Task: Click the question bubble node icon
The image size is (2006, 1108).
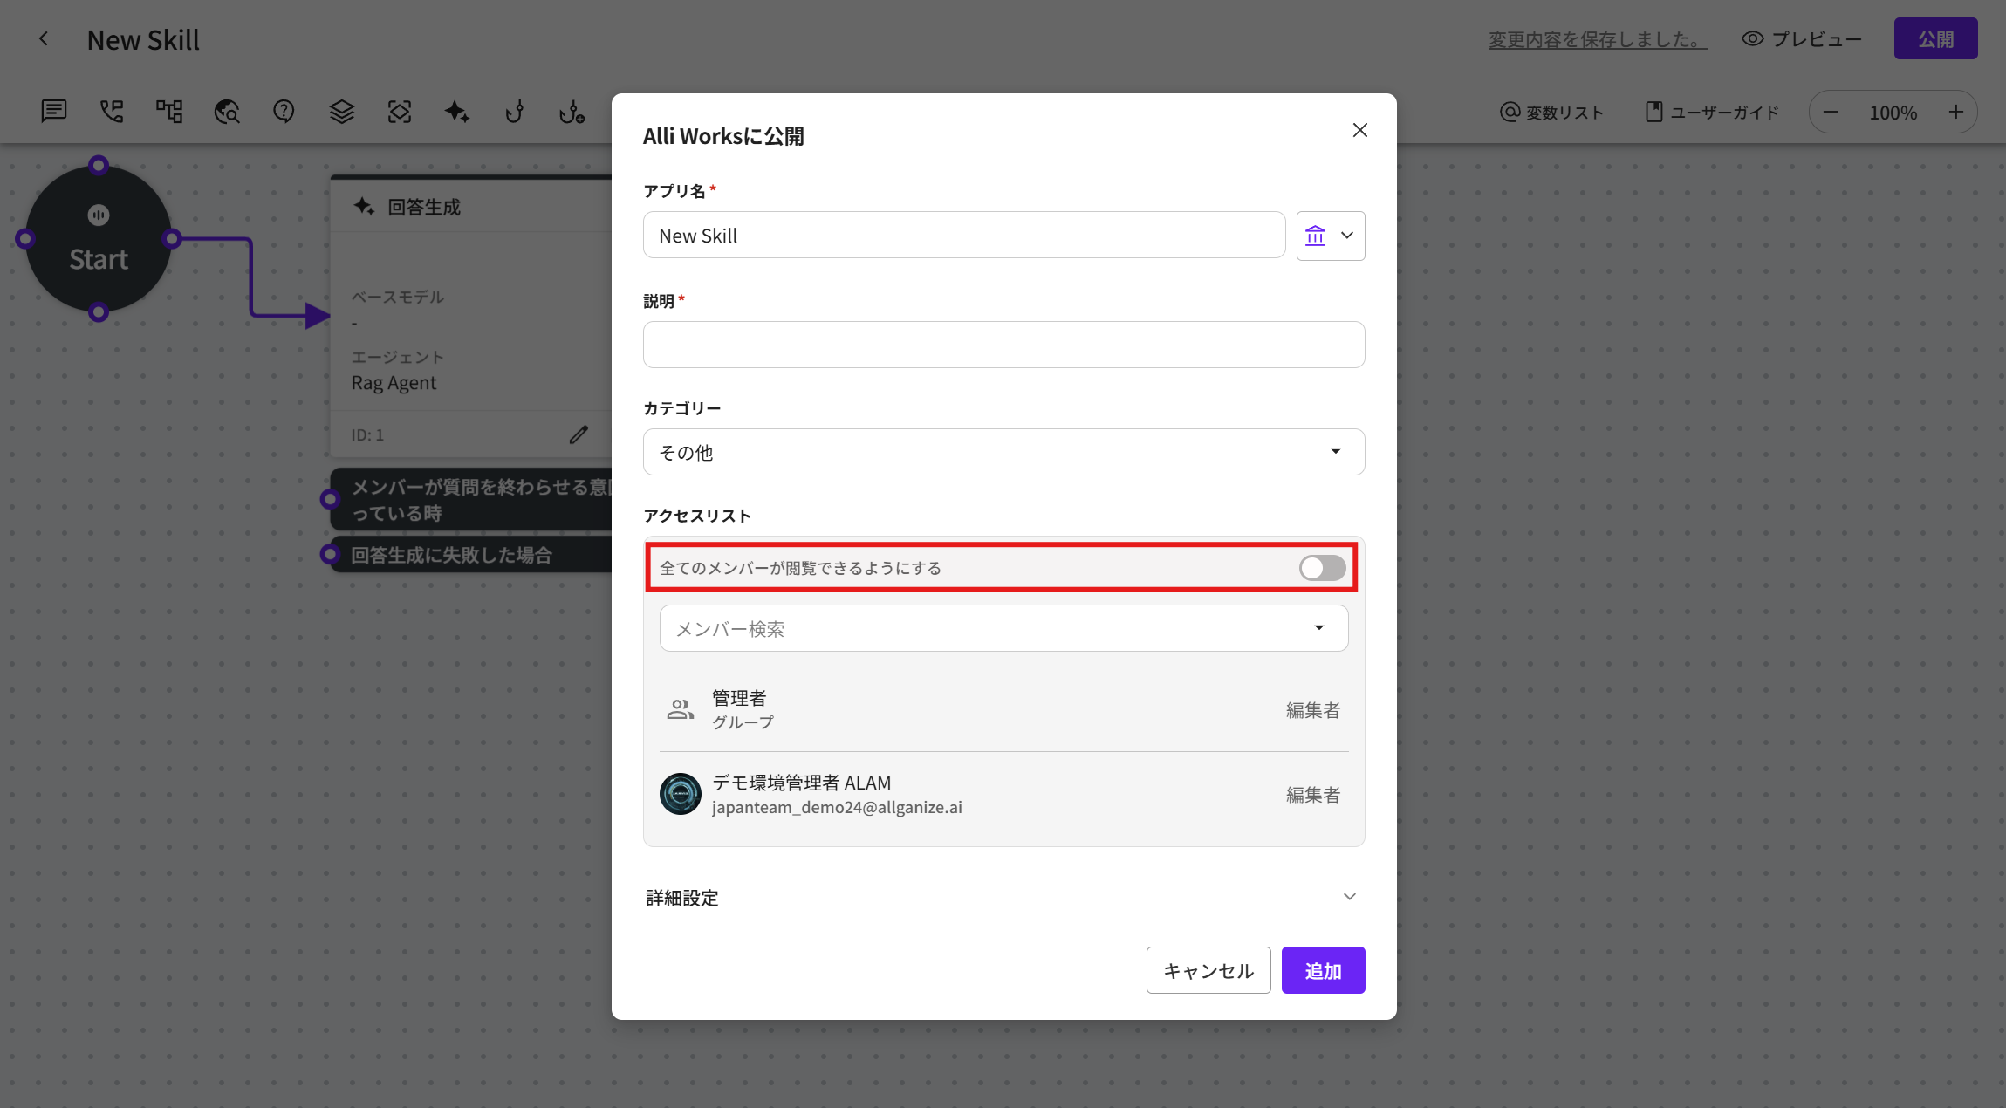Action: (284, 111)
